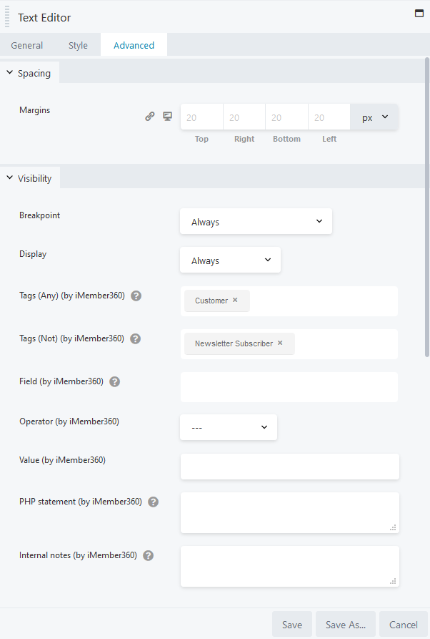The width and height of the screenshot is (430, 639).
Task: Remove the Newsletter Subscriber tag
Action: point(280,343)
